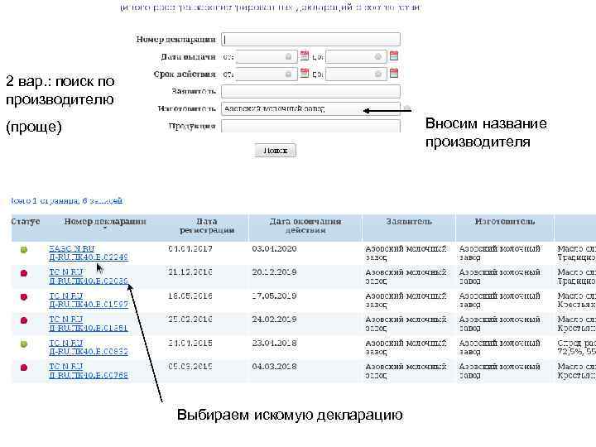Open declaration Д-RU.ПК40.В.00832 link
Image resolution: width=596 pixels, height=447 pixels.
[x=89, y=348]
